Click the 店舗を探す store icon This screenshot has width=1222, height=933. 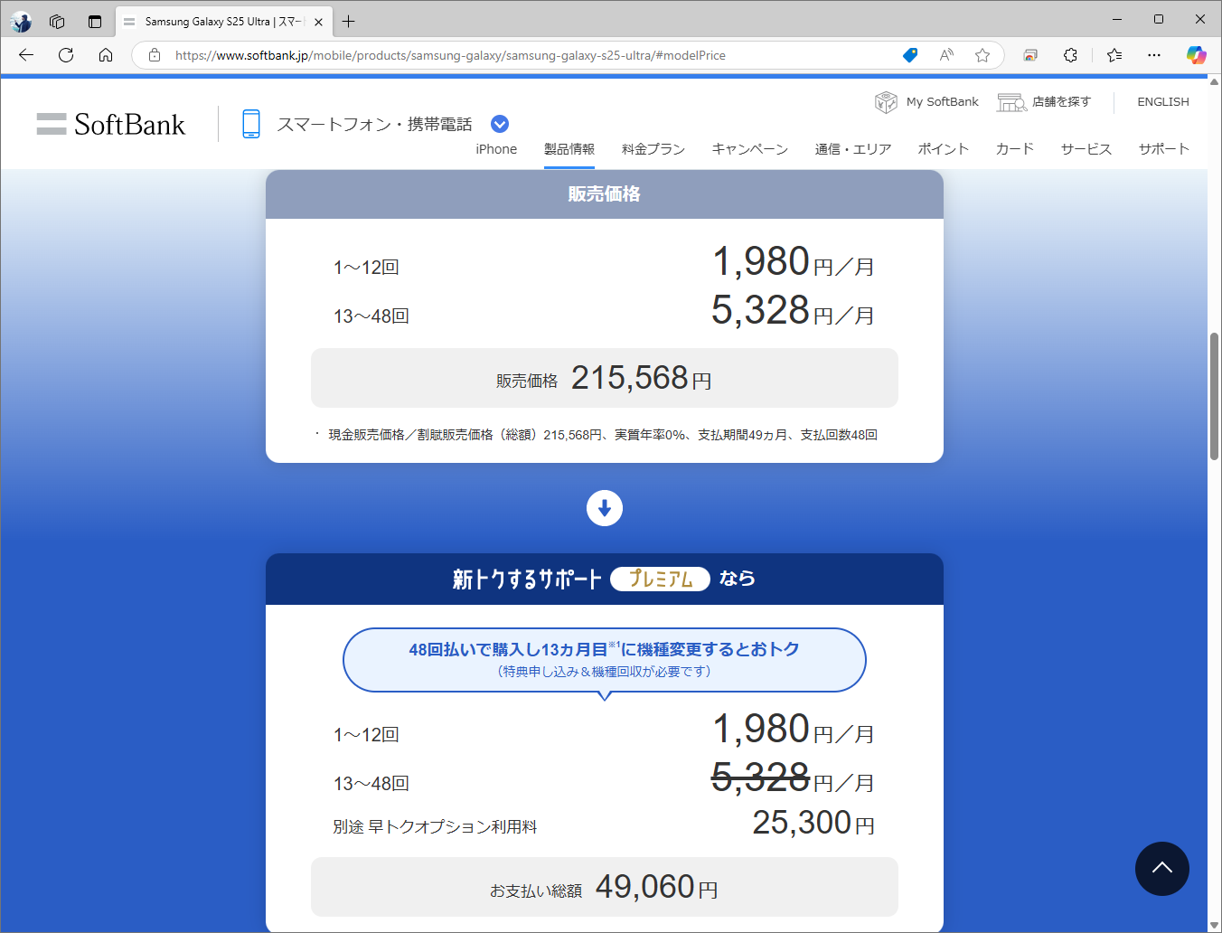point(1011,101)
